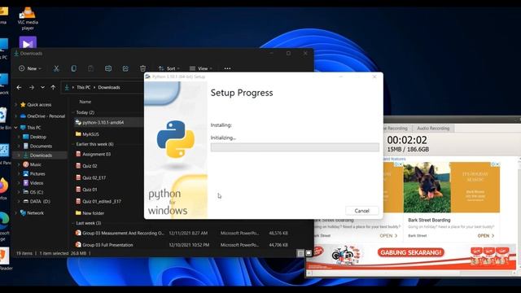Go up one folder level arrow

pyautogui.click(x=53, y=87)
